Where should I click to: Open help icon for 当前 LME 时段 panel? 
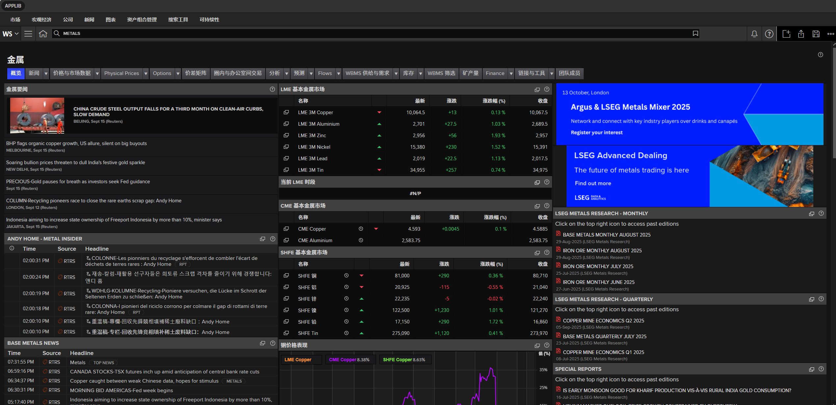point(546,182)
